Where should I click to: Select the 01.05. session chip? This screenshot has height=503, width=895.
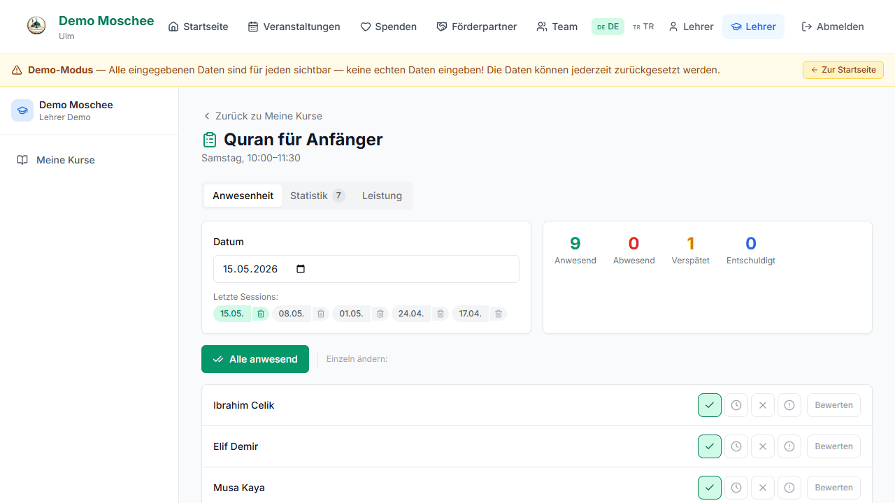[x=351, y=314]
